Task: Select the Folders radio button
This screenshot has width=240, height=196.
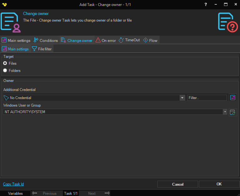Action: 5,71
